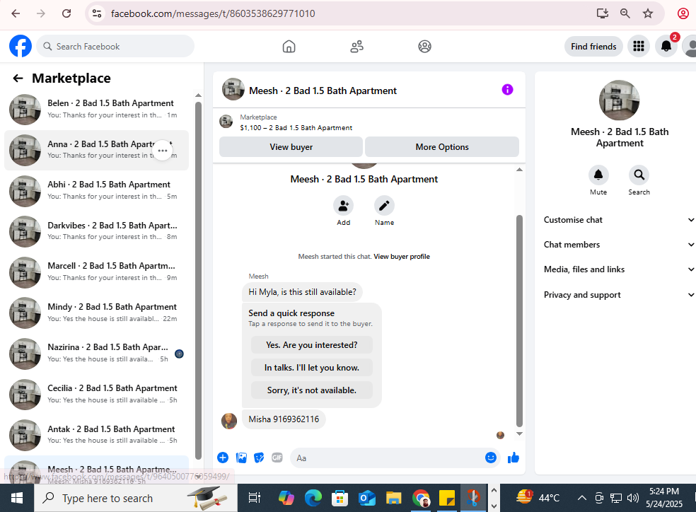Viewport: 696px width, 512px height.
Task: Open File Explorer from the taskbar
Action: coord(393,498)
